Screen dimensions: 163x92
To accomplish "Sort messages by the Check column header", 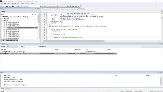I will pos(56,50).
